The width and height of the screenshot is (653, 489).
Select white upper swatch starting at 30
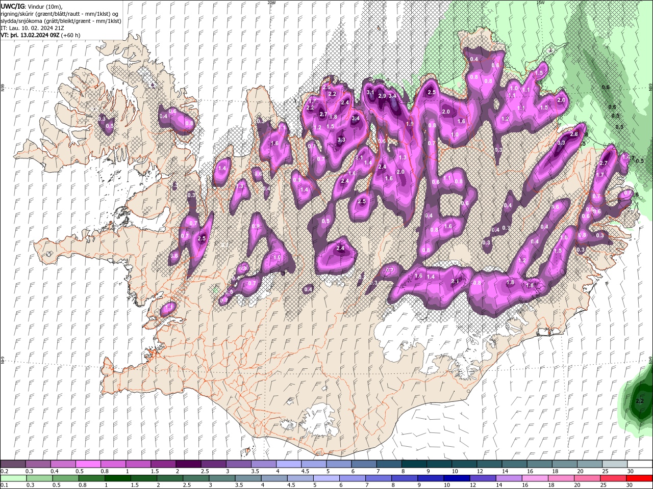tap(639, 464)
